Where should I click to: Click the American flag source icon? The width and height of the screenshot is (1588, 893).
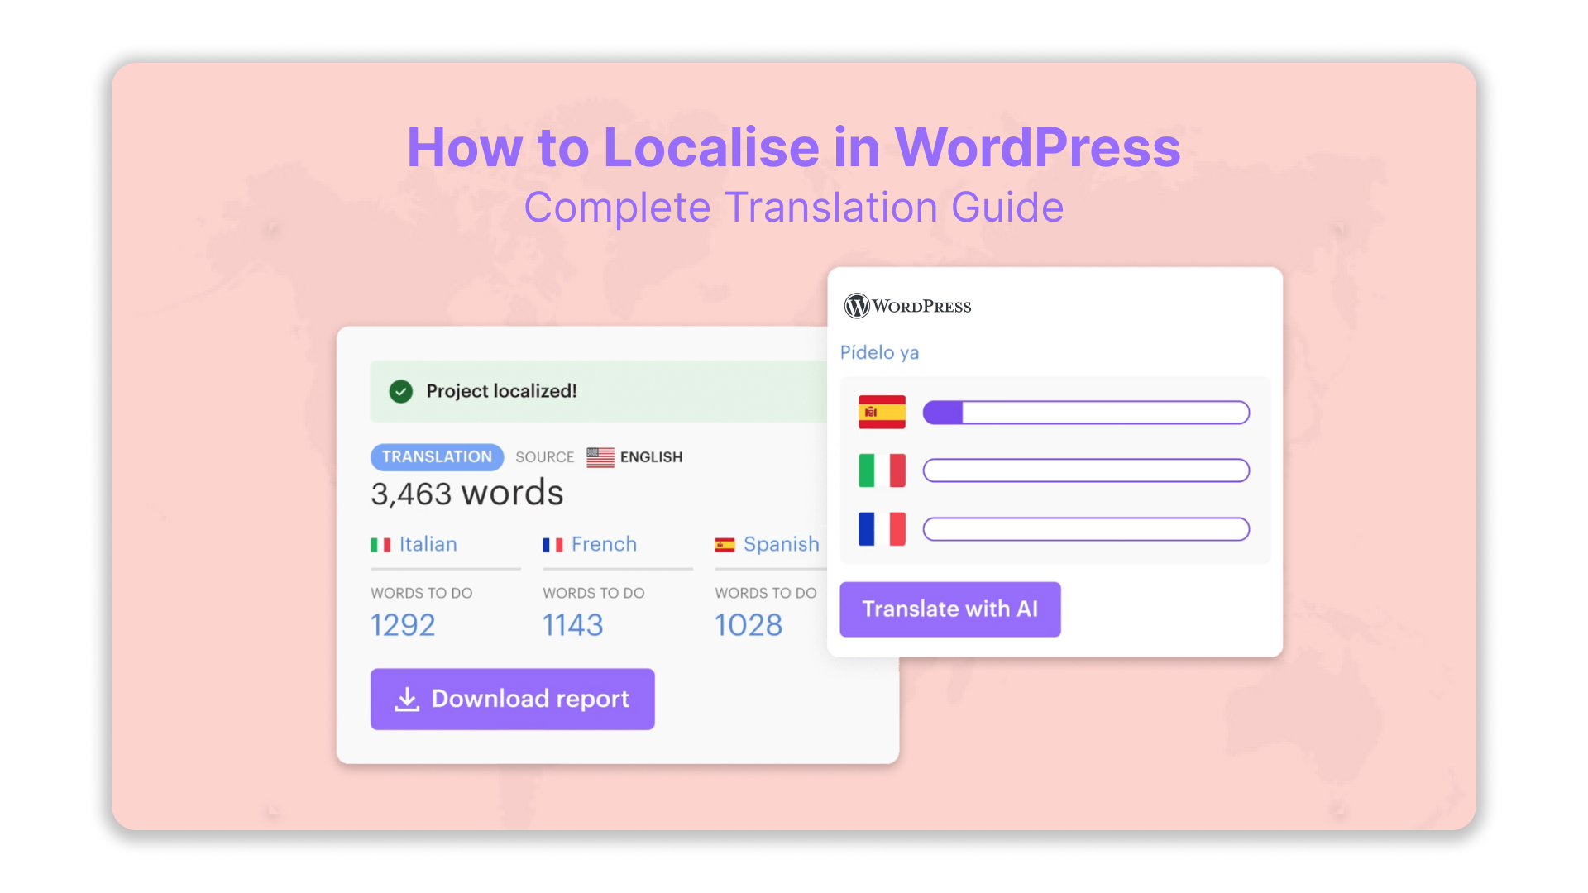click(600, 457)
